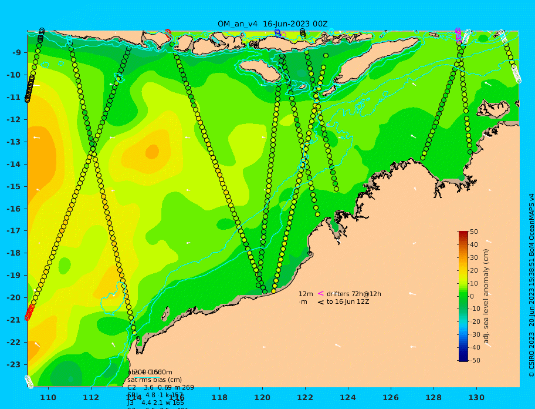Screen dimensions: 535x409
Task: Click the colorbar tick value -50
Action: click(x=475, y=360)
